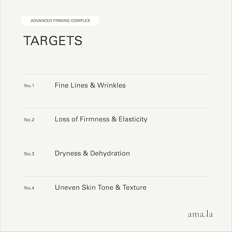Click the "No.1" row number
This screenshot has width=232, height=232.
[29, 86]
